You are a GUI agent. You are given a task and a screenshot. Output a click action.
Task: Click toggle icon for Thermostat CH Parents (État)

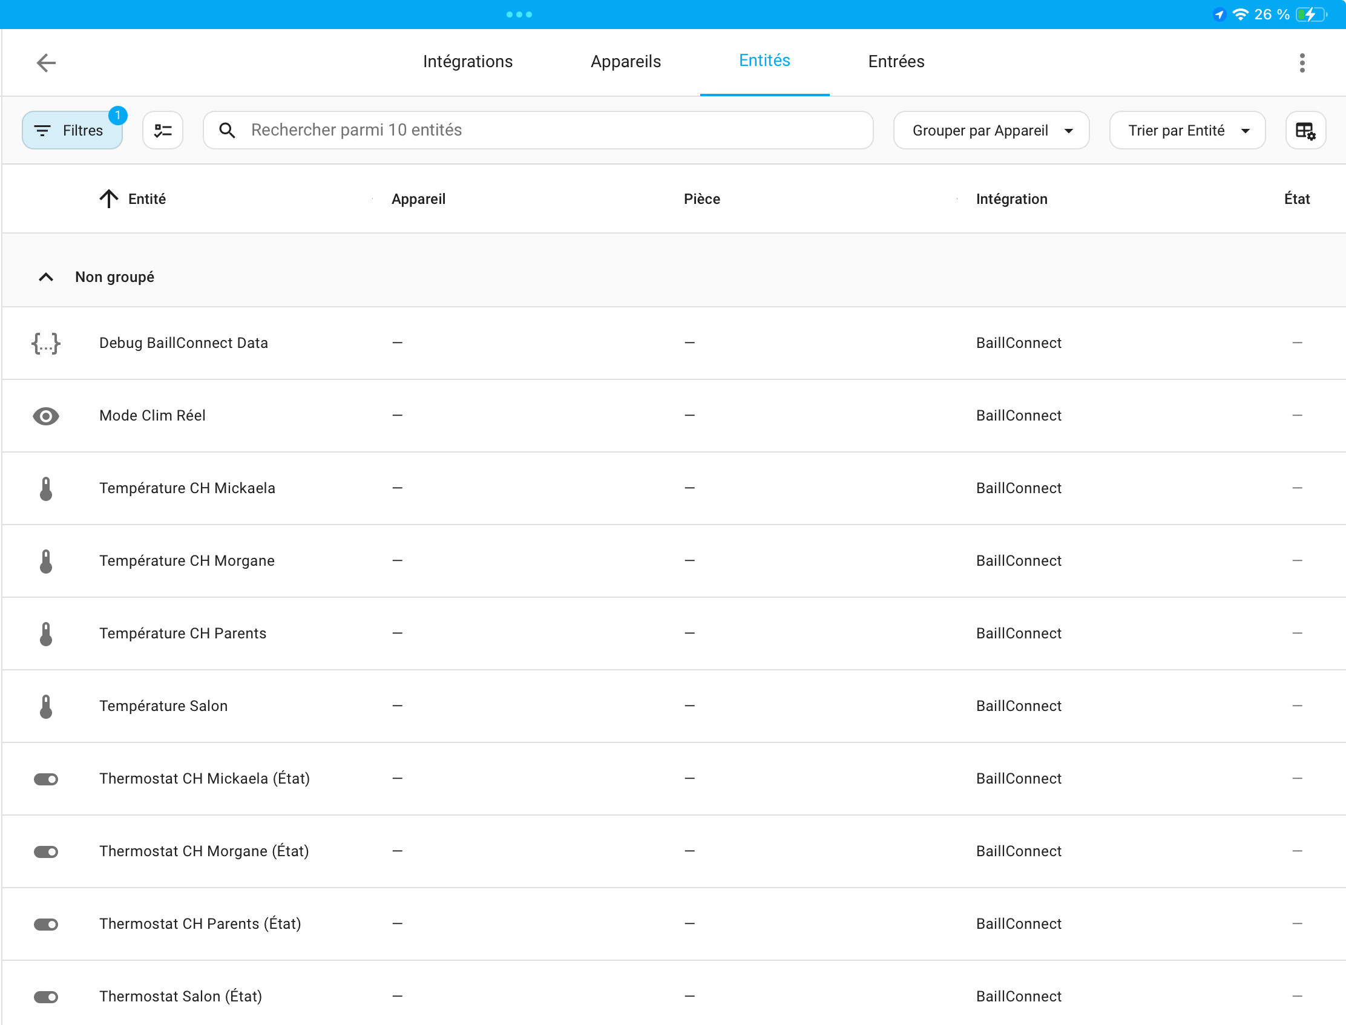[46, 924]
